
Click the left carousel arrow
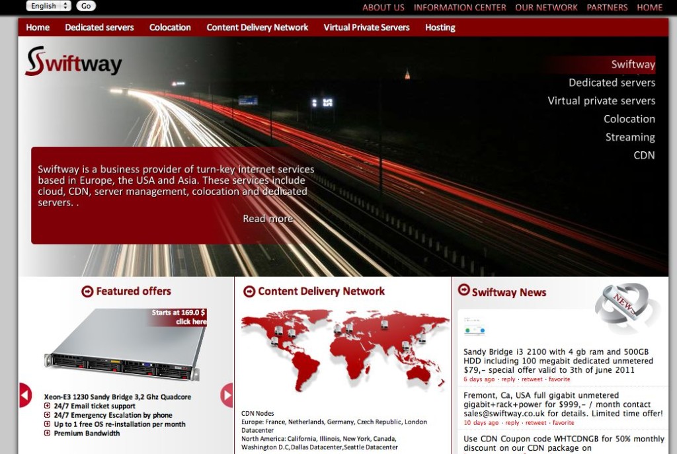pos(24,395)
